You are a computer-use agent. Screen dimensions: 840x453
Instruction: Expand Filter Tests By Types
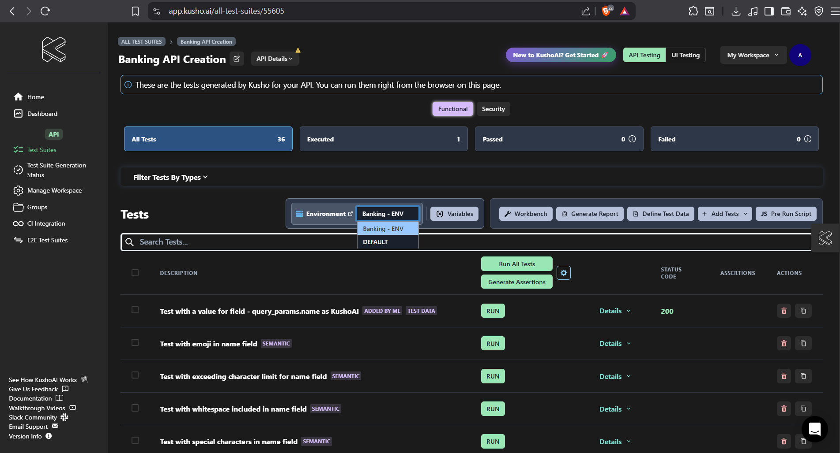click(170, 177)
